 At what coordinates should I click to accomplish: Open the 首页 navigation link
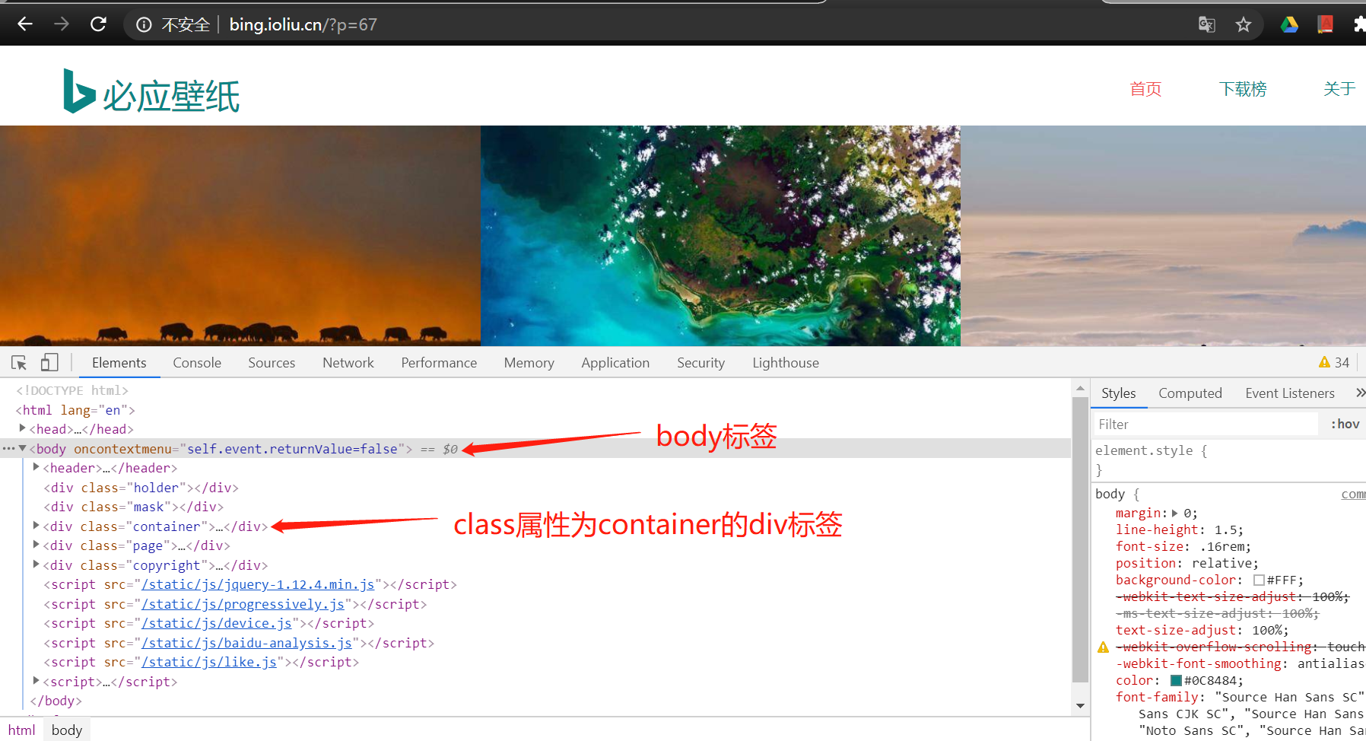[1145, 89]
